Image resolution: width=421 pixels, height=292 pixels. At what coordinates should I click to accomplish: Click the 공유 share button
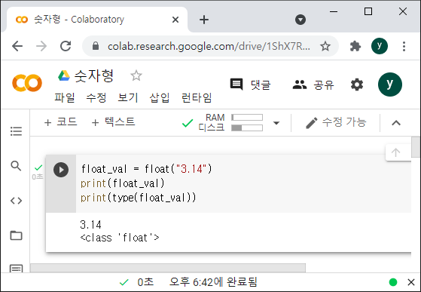[x=313, y=85]
